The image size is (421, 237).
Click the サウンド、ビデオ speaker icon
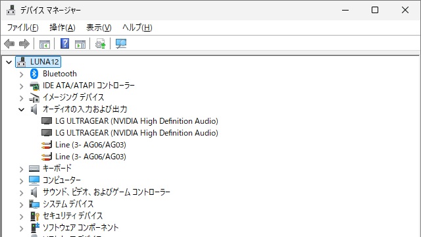pos(34,192)
